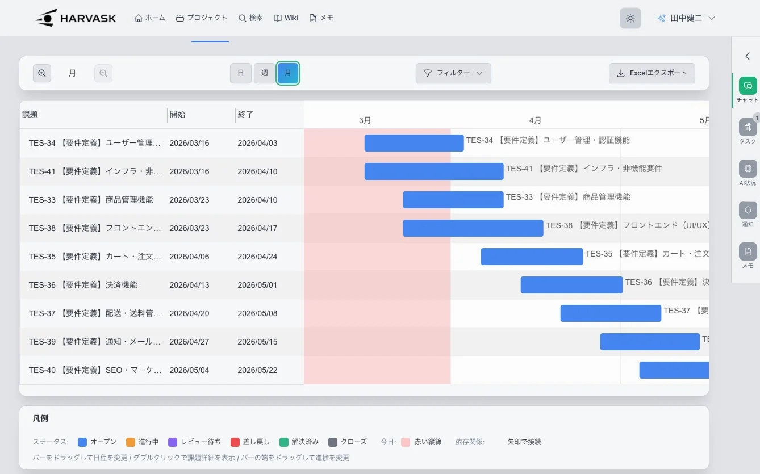The width and height of the screenshot is (760, 474).
Task: Open the AI状況 side panel icon
Action: point(748,169)
